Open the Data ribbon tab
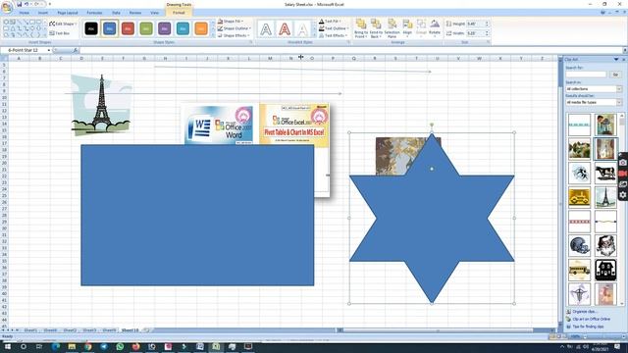 click(116, 13)
